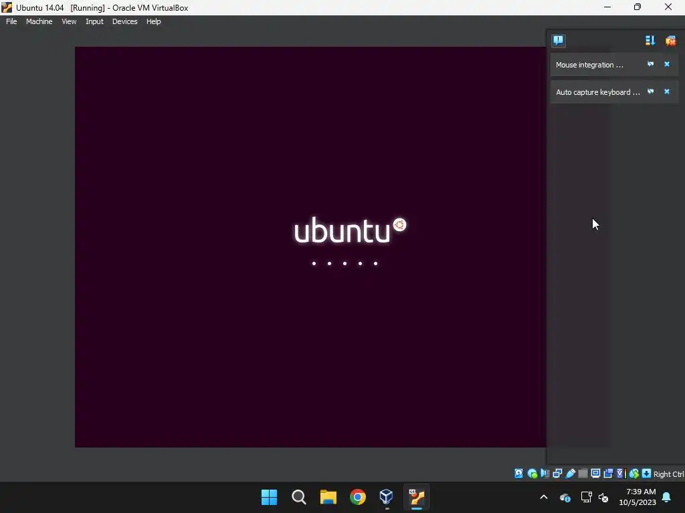
Task: Click the Right Ctrl host key label
Action: tap(668, 474)
